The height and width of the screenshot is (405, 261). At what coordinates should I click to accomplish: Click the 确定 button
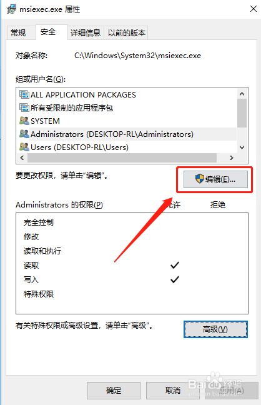[114, 390]
